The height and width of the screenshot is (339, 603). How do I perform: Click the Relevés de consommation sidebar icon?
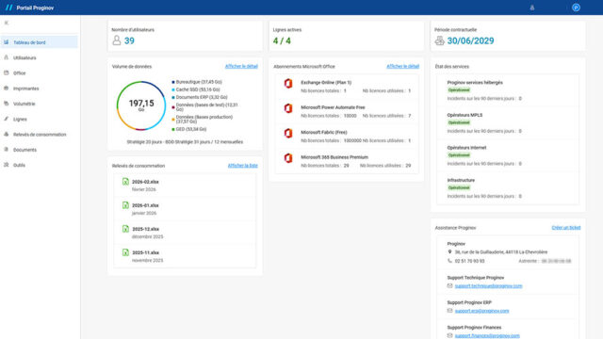[x=7, y=134]
